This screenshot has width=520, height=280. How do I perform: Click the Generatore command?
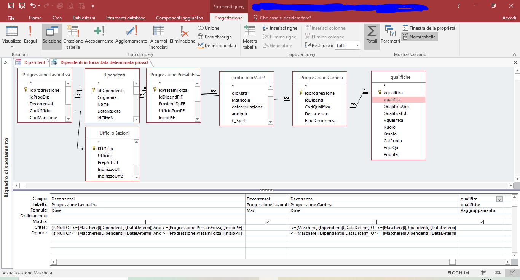278,46
